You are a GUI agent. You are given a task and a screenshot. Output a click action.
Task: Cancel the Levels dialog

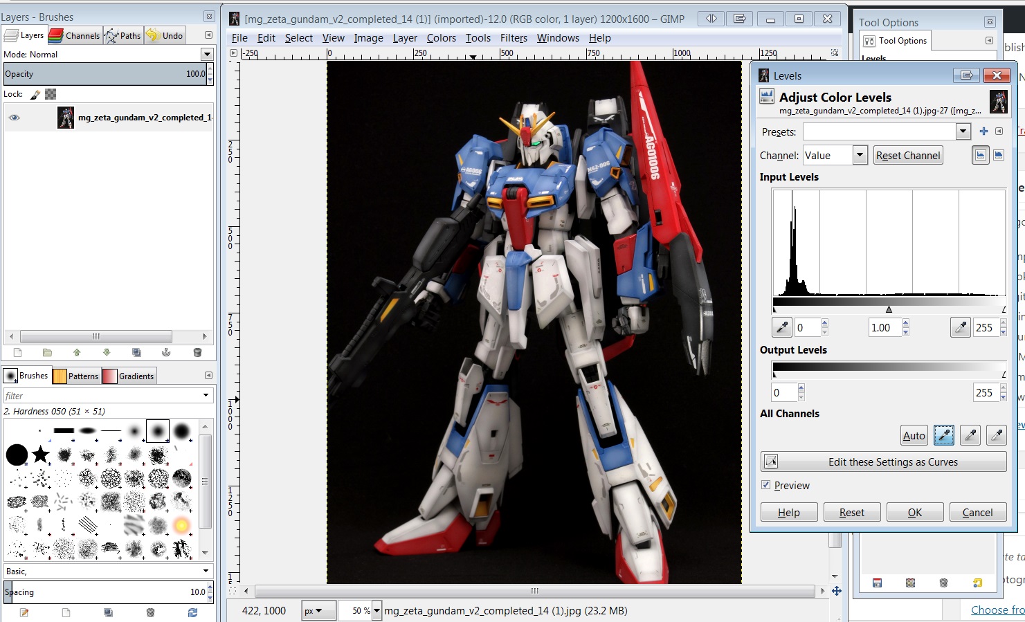point(977,512)
